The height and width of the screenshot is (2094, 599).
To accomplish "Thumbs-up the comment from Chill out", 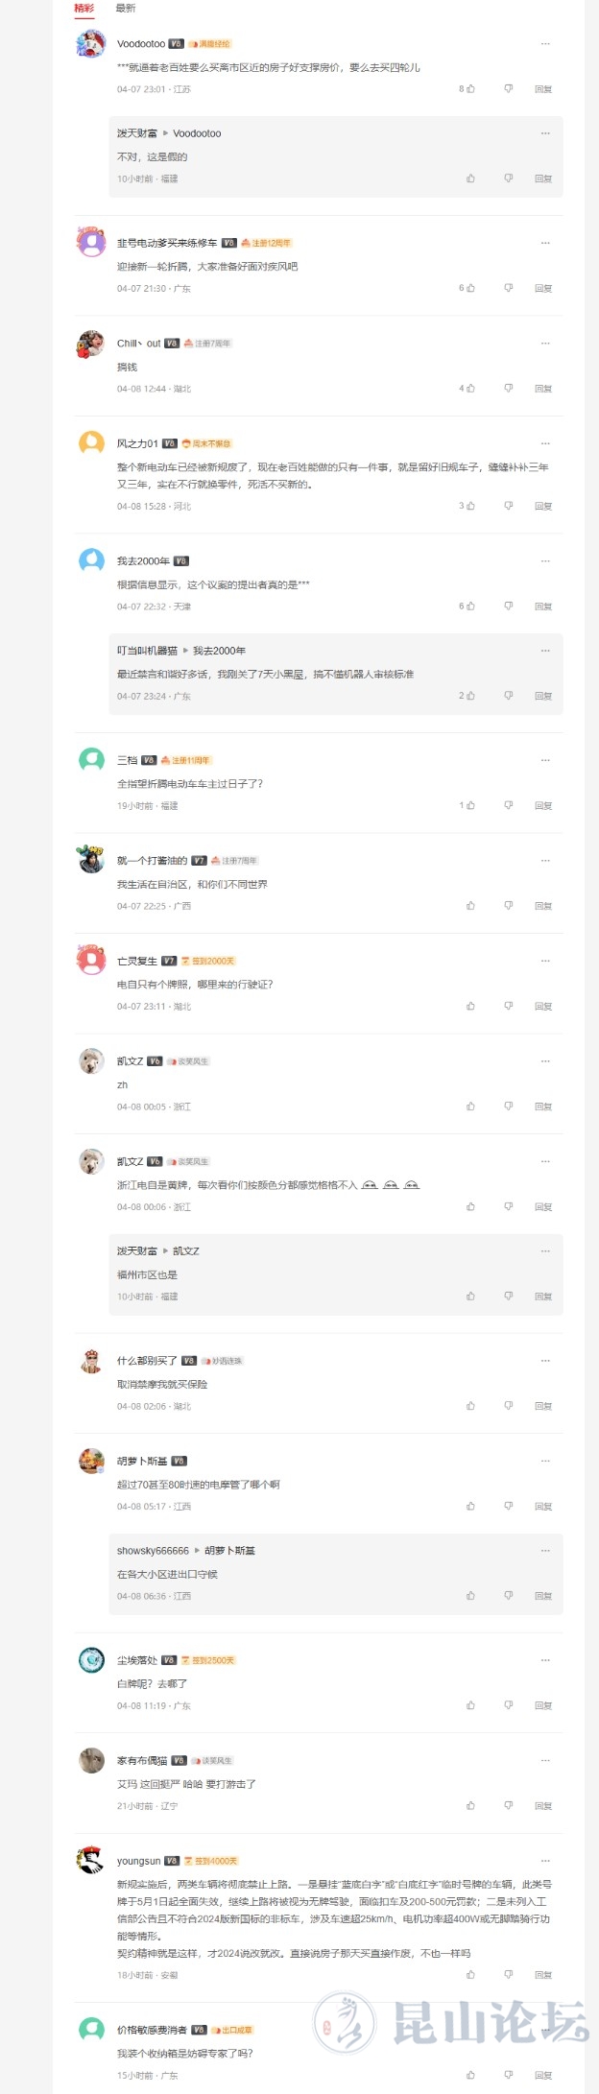I will click(x=470, y=389).
